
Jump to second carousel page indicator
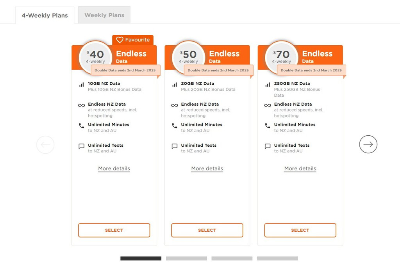(186, 258)
